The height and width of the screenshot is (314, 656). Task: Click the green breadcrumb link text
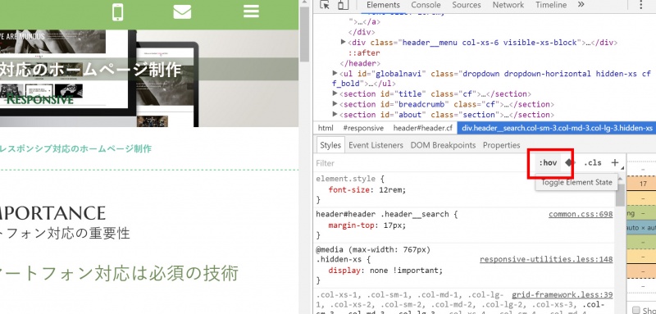(x=75, y=148)
